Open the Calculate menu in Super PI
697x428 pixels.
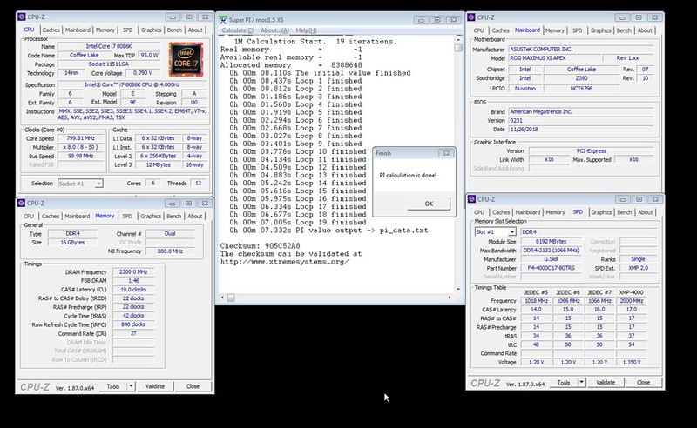[237, 30]
